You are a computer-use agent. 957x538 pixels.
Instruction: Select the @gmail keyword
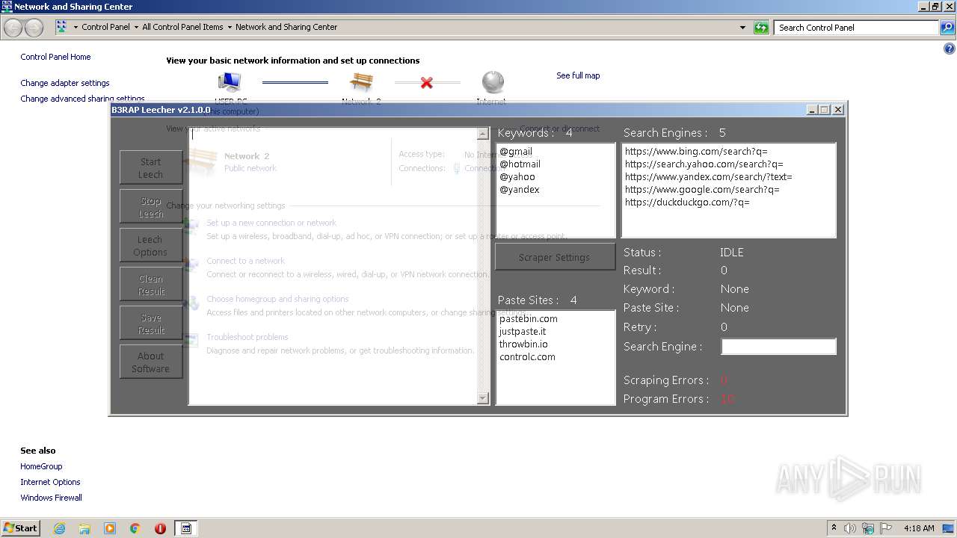coord(516,152)
